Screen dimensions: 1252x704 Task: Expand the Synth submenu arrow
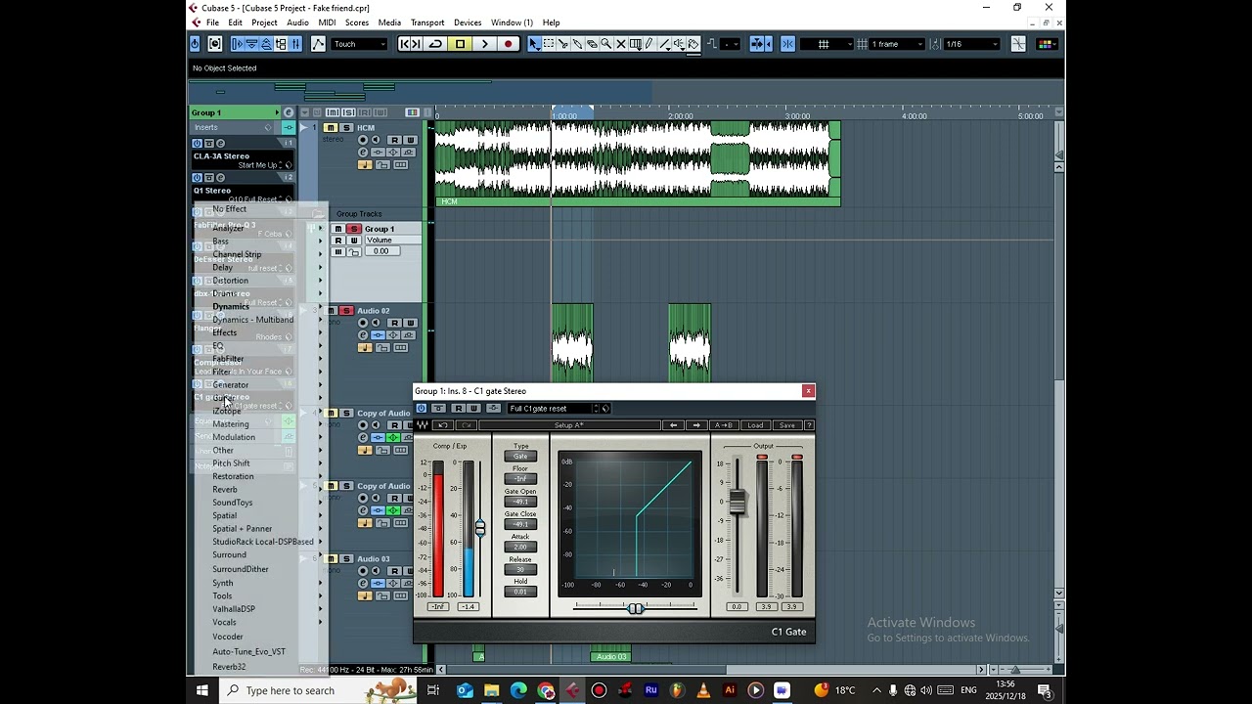[320, 583]
